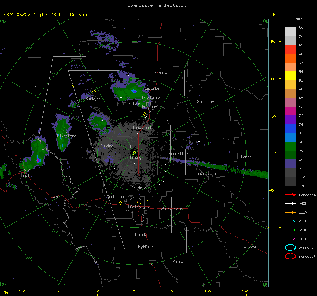Click the red forecast arrow in legend
This screenshot has height=296, width=317.
pos(290,195)
